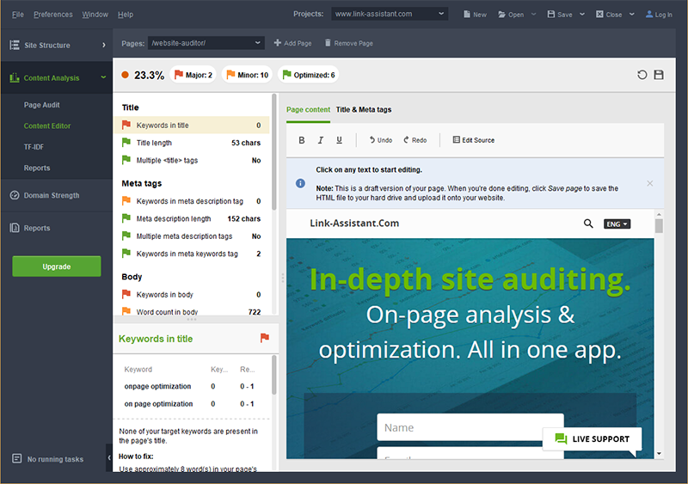Click the Log In user icon

point(649,15)
